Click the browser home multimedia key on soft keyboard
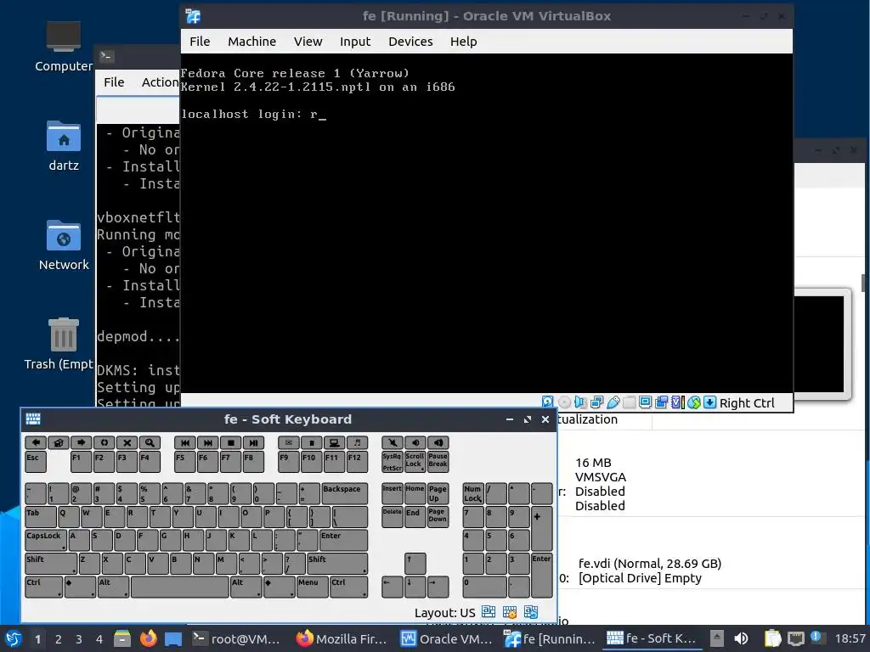Screen dimensions: 870x652 coord(59,442)
